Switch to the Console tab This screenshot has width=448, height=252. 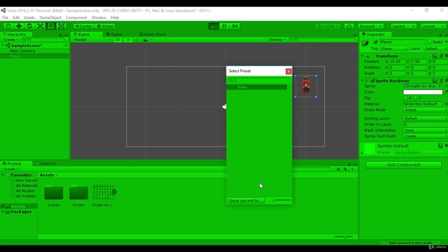point(45,163)
